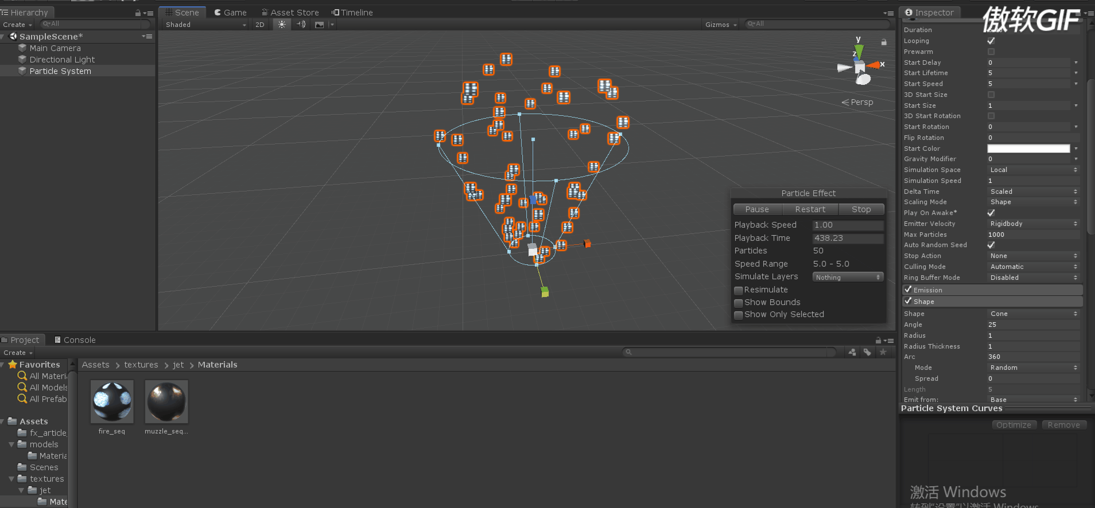Toggle the 2D scene view button
Viewport: 1095px width, 508px height.
click(260, 25)
